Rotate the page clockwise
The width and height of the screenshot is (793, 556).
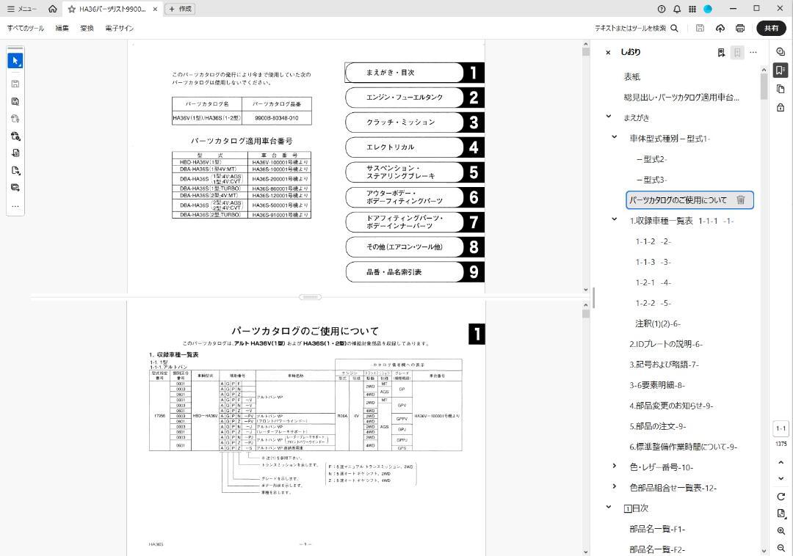click(x=781, y=497)
